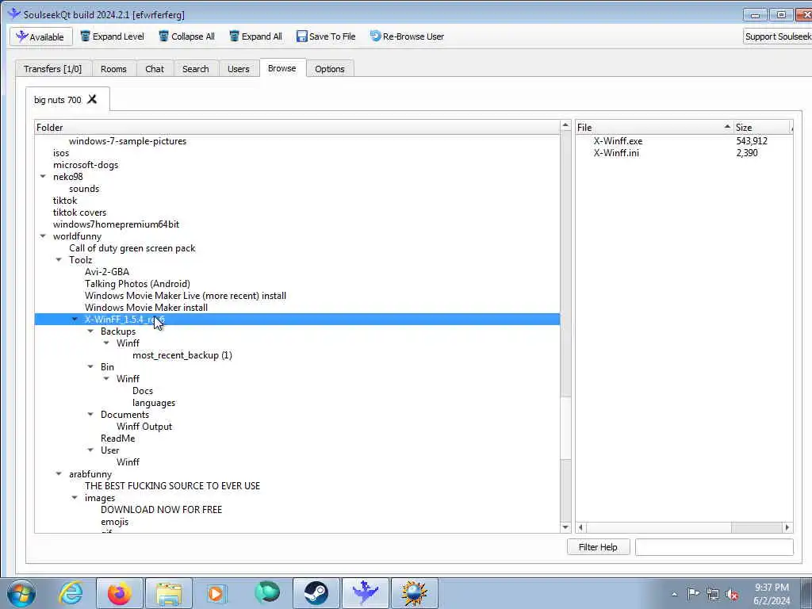Click Expand Level in toolbar
This screenshot has width=812, height=609.
(x=113, y=36)
